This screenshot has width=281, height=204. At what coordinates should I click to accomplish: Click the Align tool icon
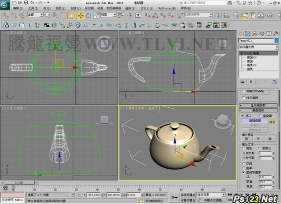(226, 15)
